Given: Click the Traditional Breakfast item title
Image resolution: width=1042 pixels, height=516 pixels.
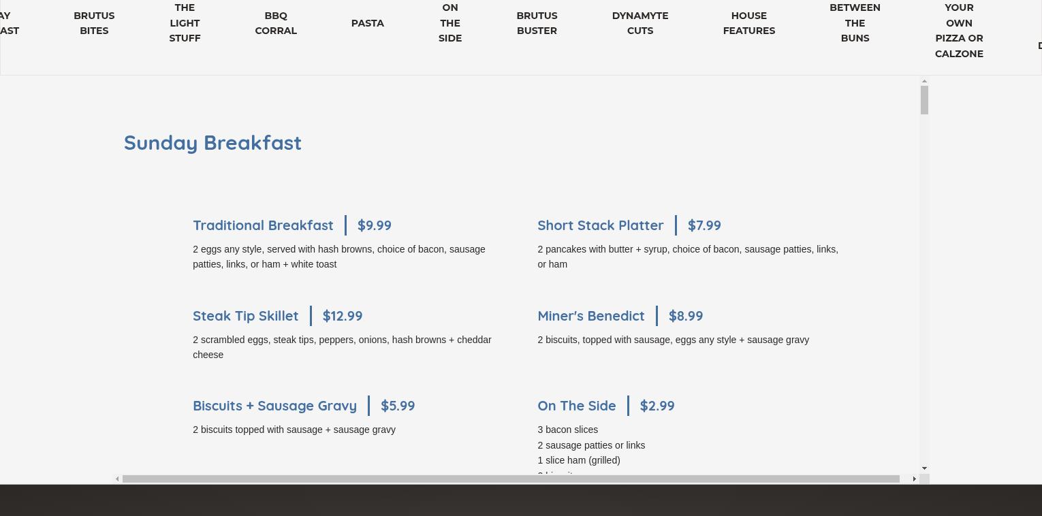Looking at the screenshot, I should 263,225.
